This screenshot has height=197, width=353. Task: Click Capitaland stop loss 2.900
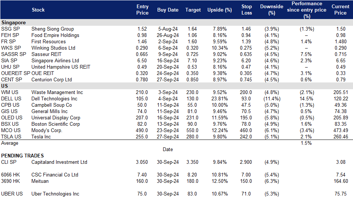246,162
